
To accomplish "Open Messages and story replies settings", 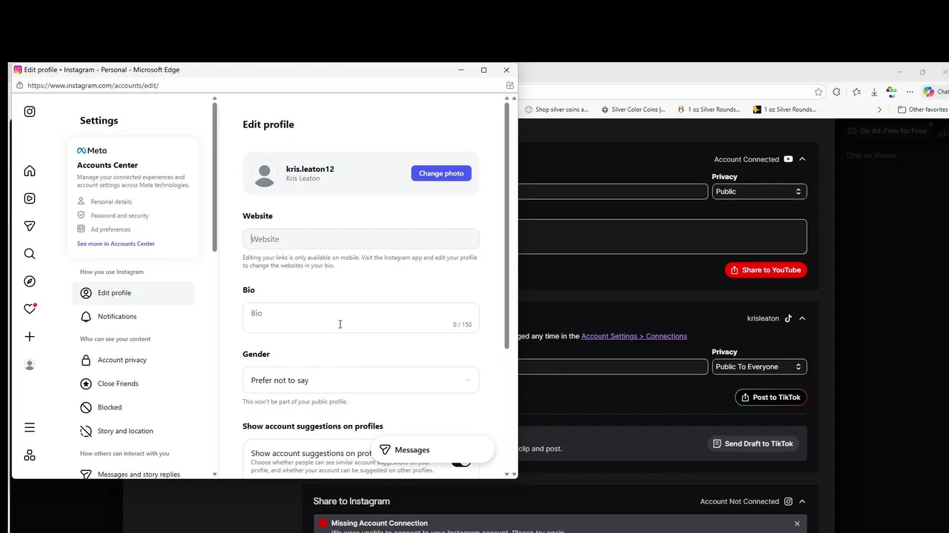I will [133, 474].
